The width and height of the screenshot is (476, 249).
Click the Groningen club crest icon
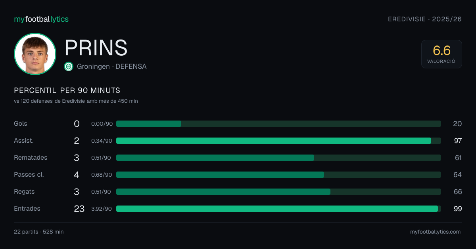click(x=69, y=66)
